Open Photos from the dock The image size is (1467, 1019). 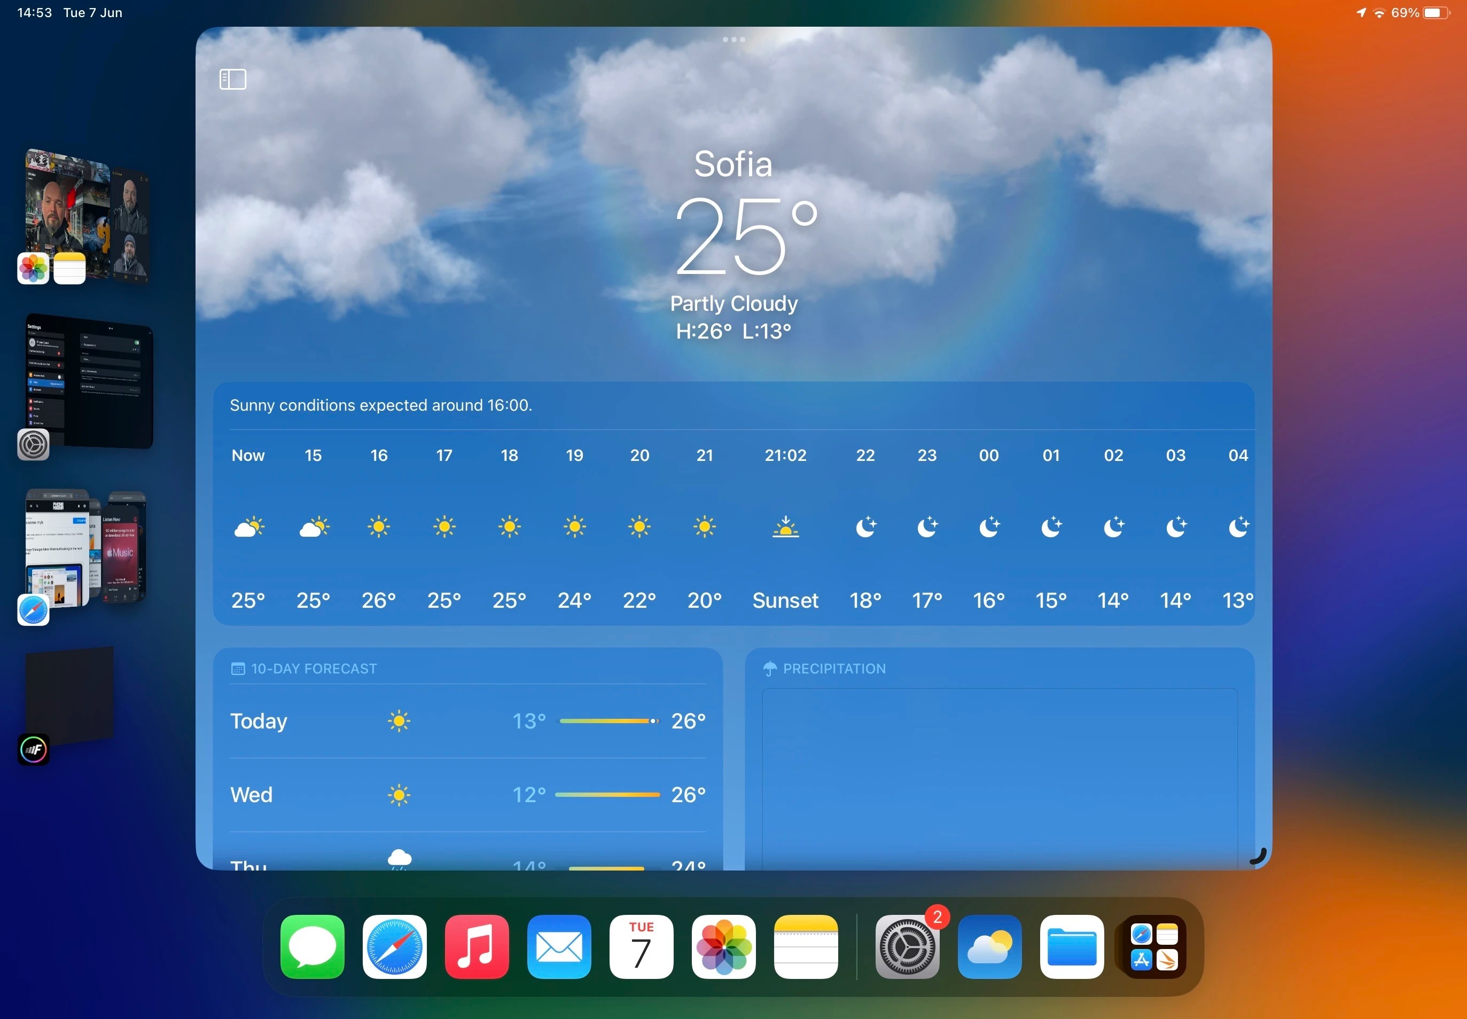(722, 946)
